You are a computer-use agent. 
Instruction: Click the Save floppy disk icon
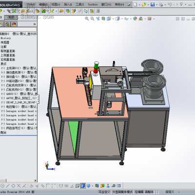pos(153,5)
